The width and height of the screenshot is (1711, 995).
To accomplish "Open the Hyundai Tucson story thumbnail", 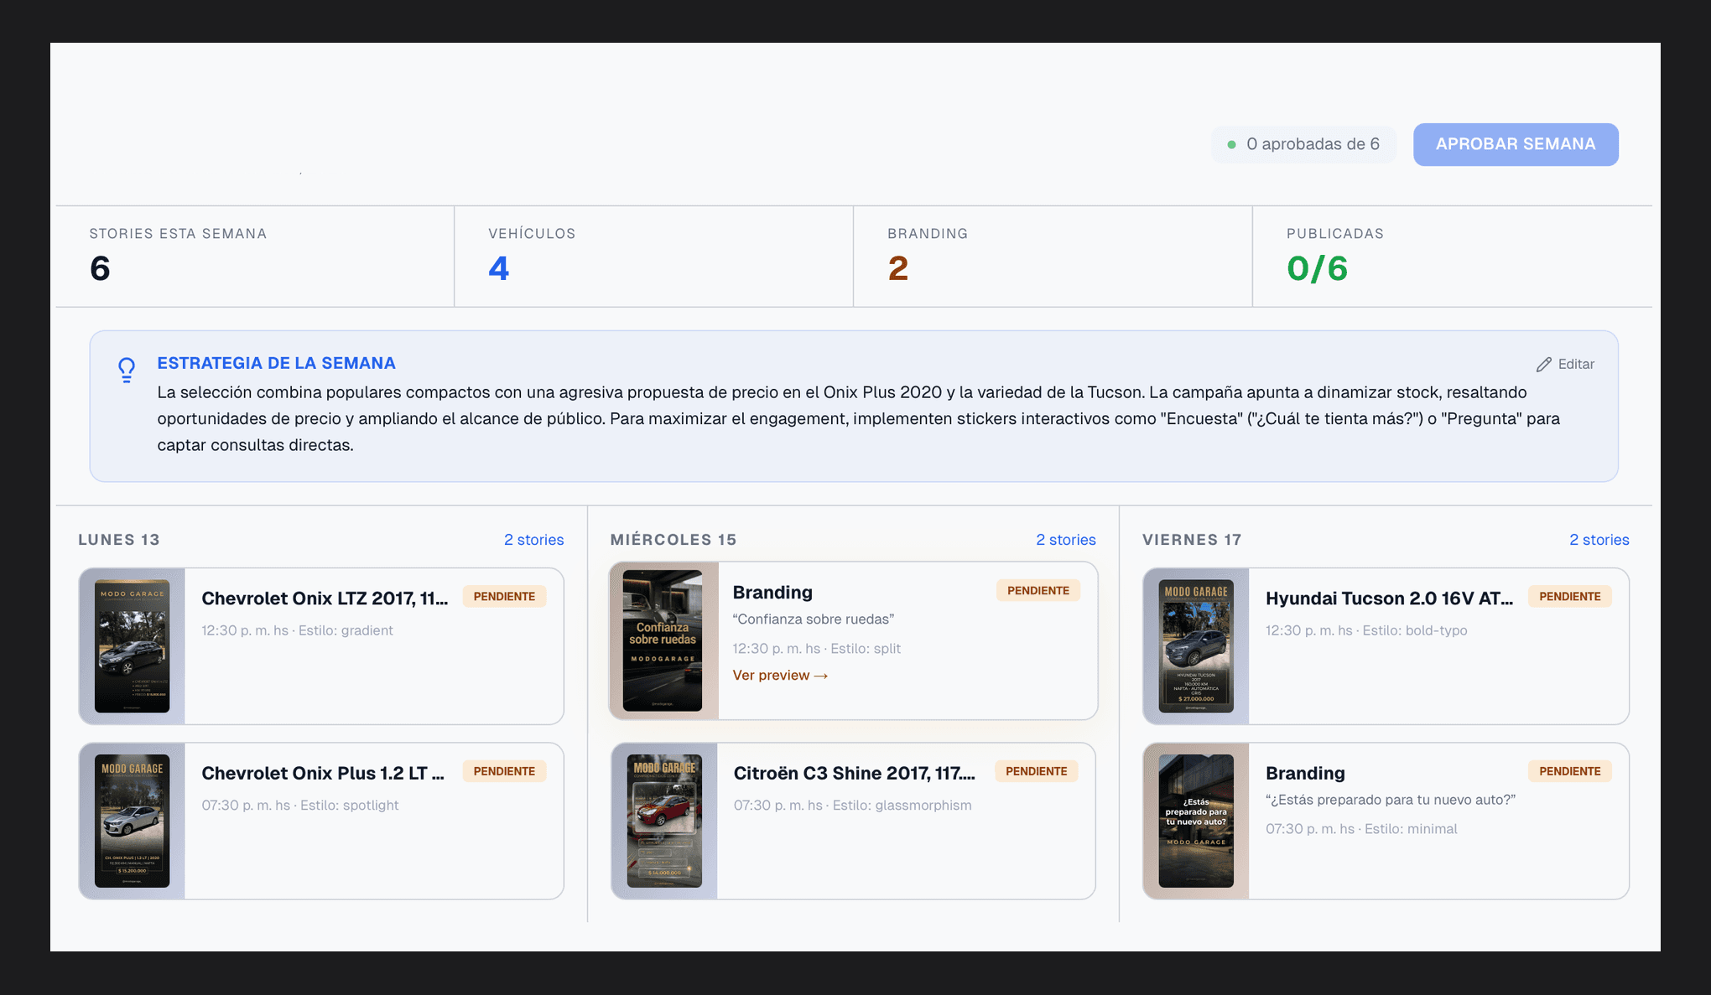I will point(1196,646).
